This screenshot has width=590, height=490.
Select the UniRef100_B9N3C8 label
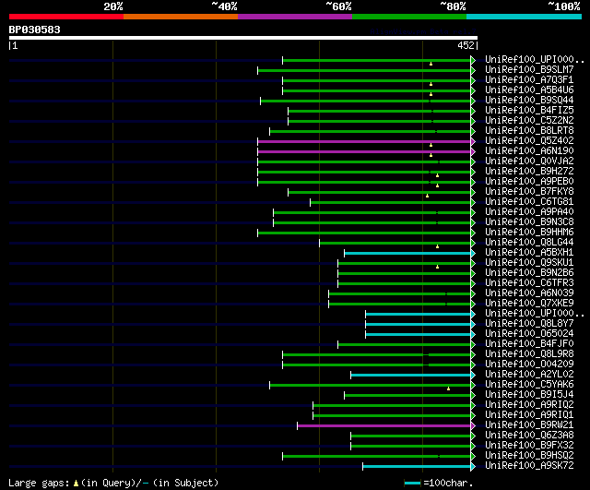[x=529, y=222]
